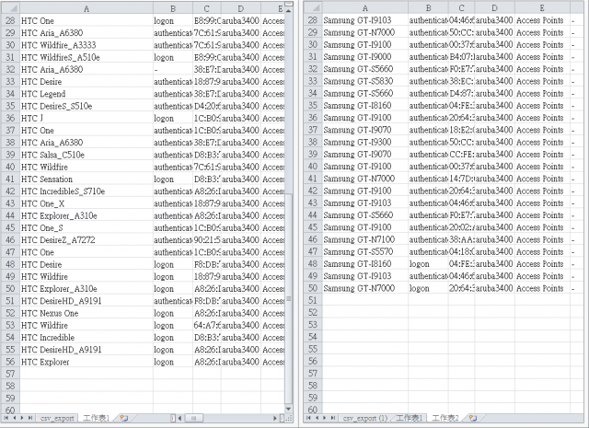Select row 51 header in right window
The image size is (589, 428).
313,300
